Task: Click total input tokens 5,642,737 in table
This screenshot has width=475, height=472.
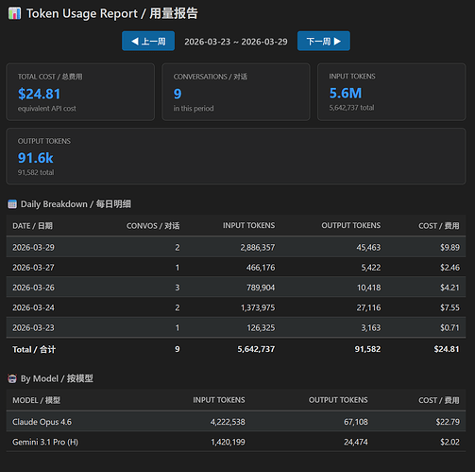Action: coord(256,349)
